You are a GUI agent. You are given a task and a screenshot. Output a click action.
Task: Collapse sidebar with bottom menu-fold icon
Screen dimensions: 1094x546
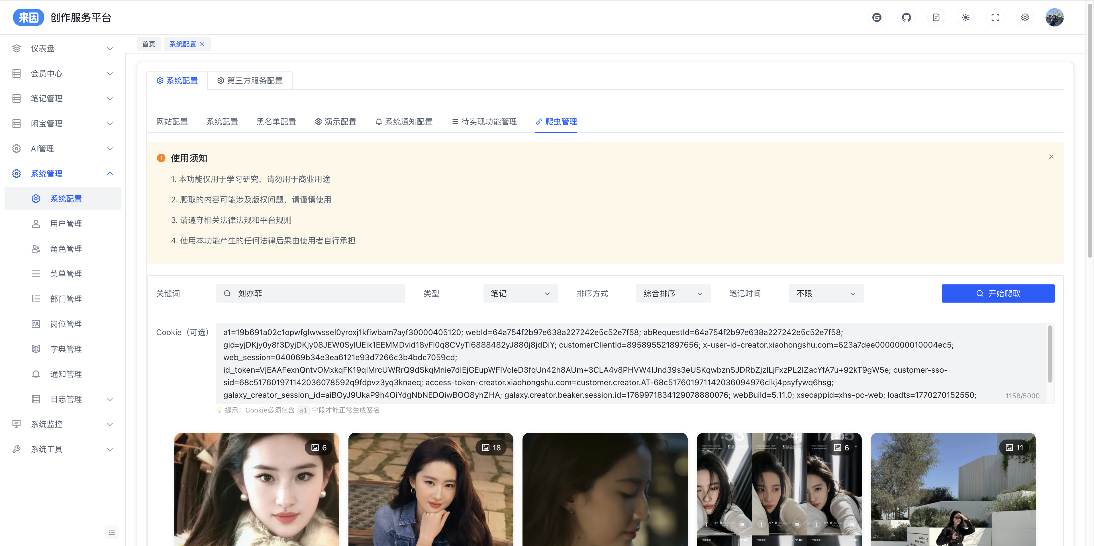coord(111,532)
